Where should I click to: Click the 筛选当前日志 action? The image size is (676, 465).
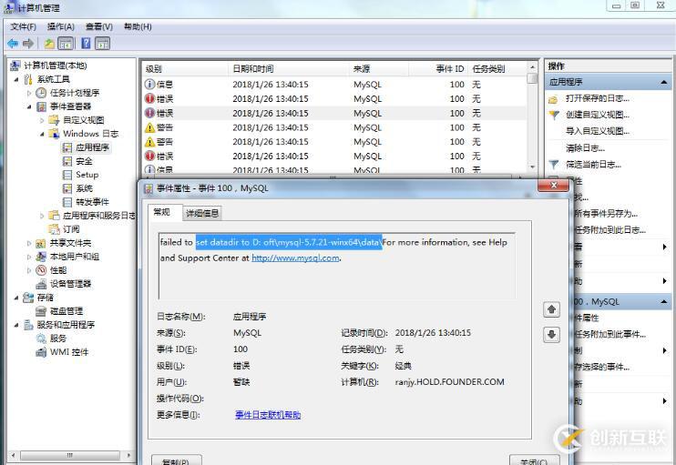(x=593, y=165)
